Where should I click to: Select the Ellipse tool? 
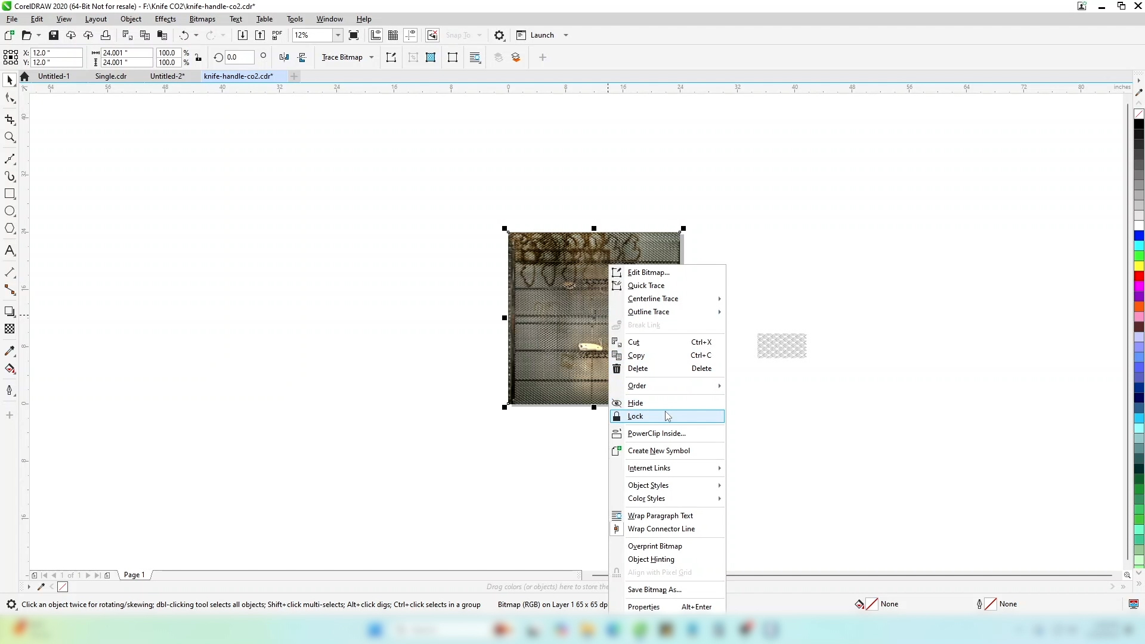(10, 211)
